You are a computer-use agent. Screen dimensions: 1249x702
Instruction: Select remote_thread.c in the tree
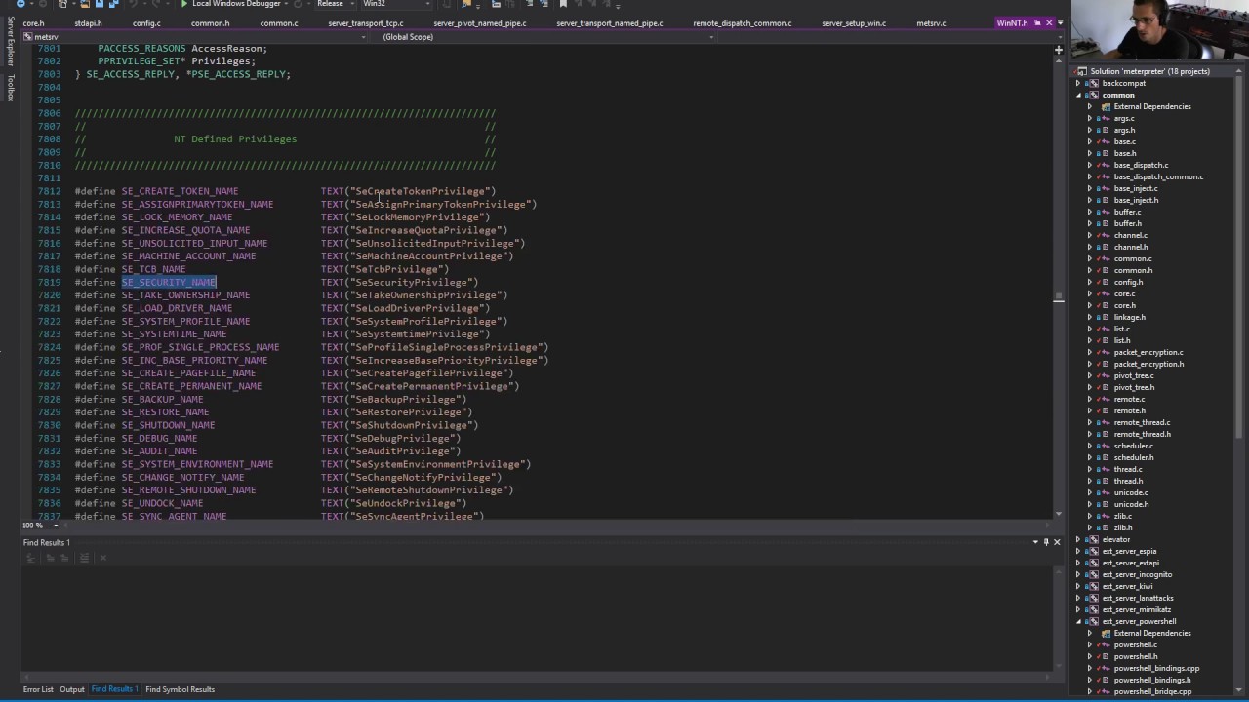[1142, 422]
